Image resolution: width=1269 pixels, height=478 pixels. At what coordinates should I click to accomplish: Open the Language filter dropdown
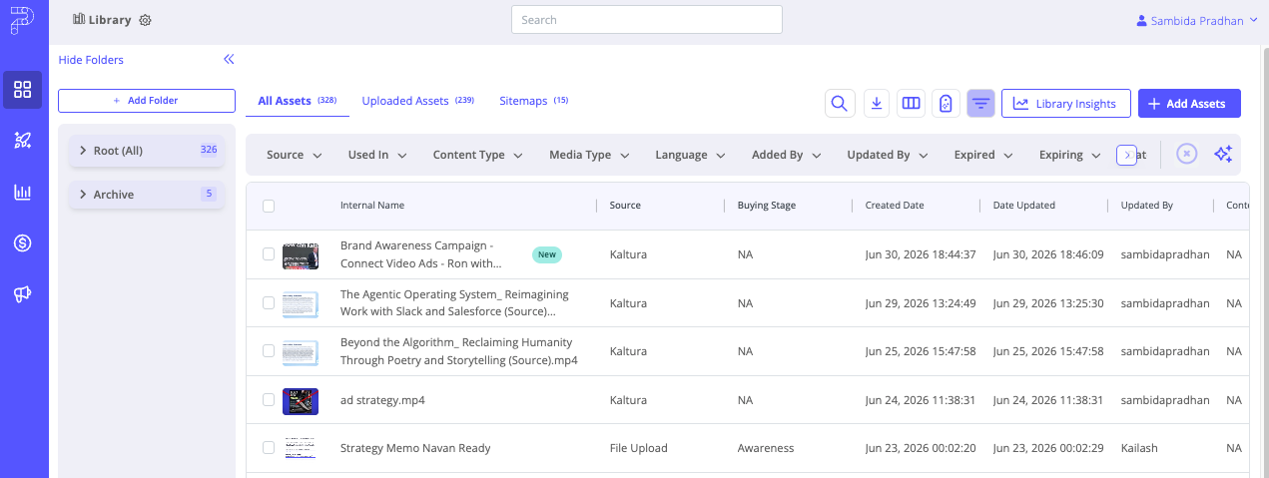[x=691, y=155]
